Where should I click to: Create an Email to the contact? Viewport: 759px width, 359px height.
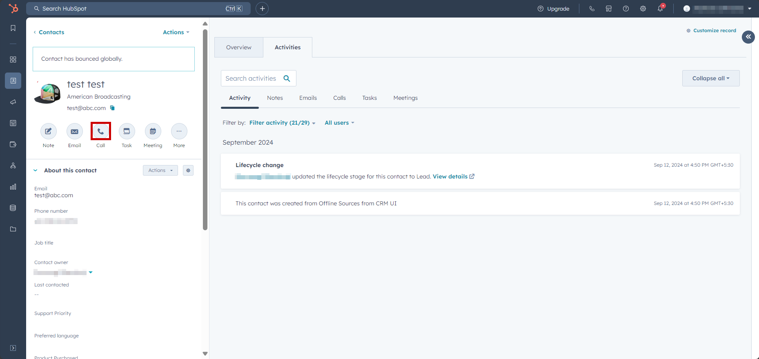(75, 131)
